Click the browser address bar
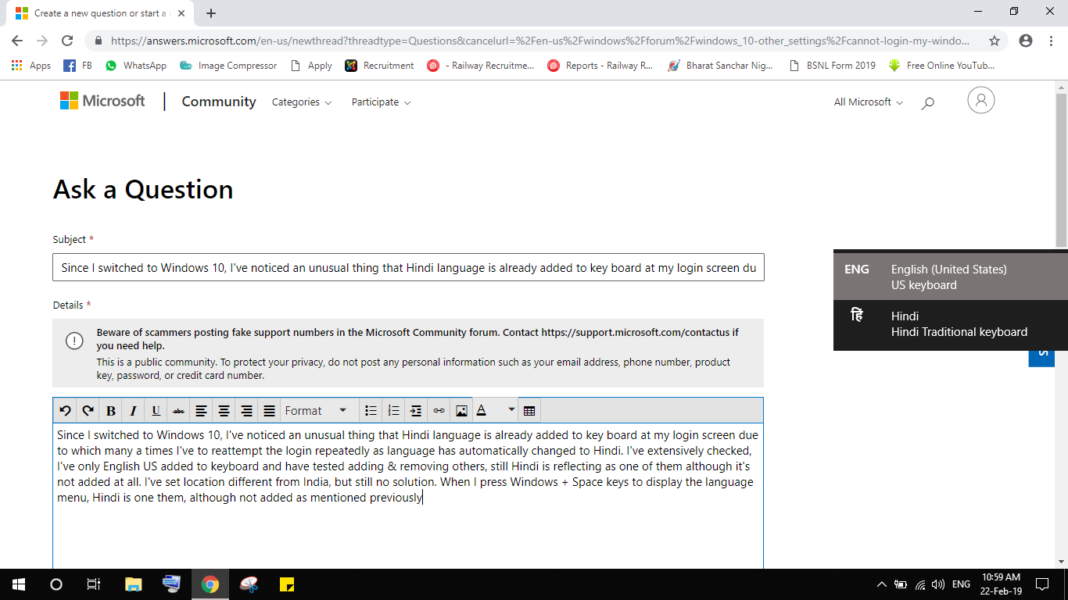Viewport: 1068px width, 600px height. click(x=539, y=41)
